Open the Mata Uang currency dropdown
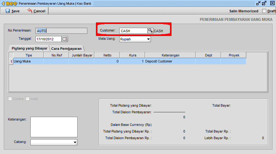 148,39
